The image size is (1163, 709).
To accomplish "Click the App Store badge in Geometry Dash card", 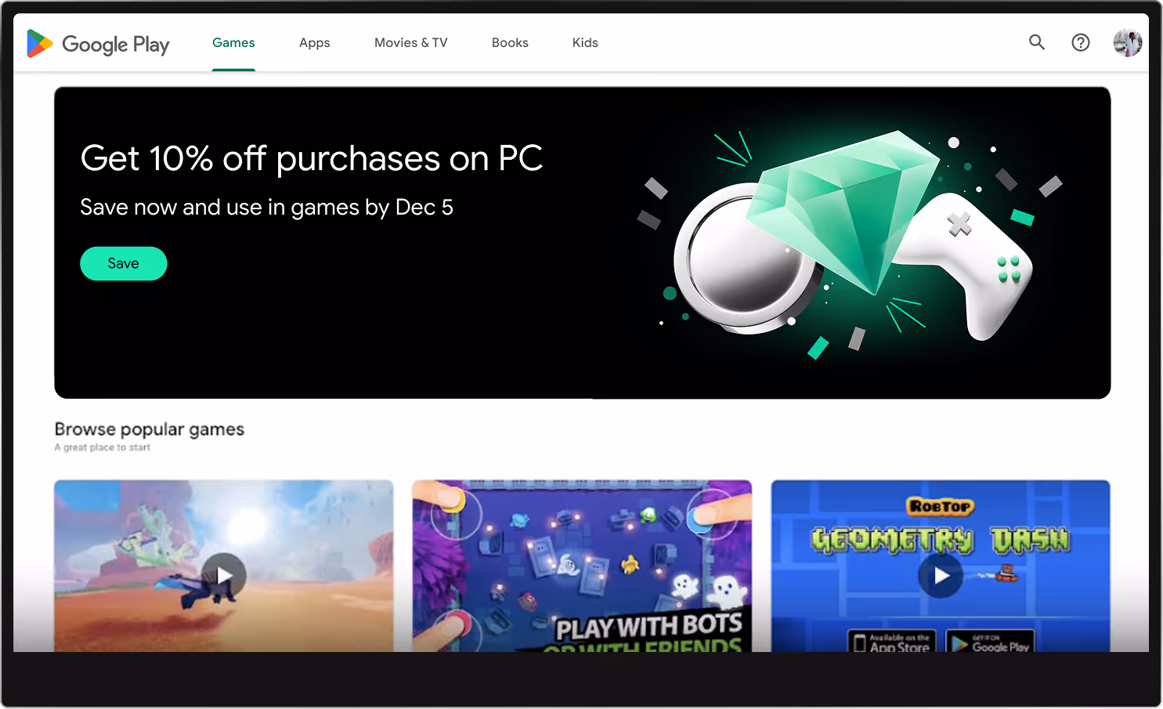I will pos(893,642).
